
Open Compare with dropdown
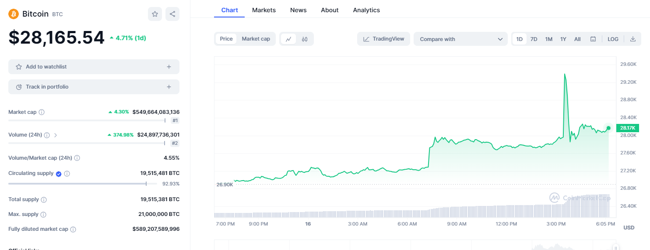coord(460,39)
